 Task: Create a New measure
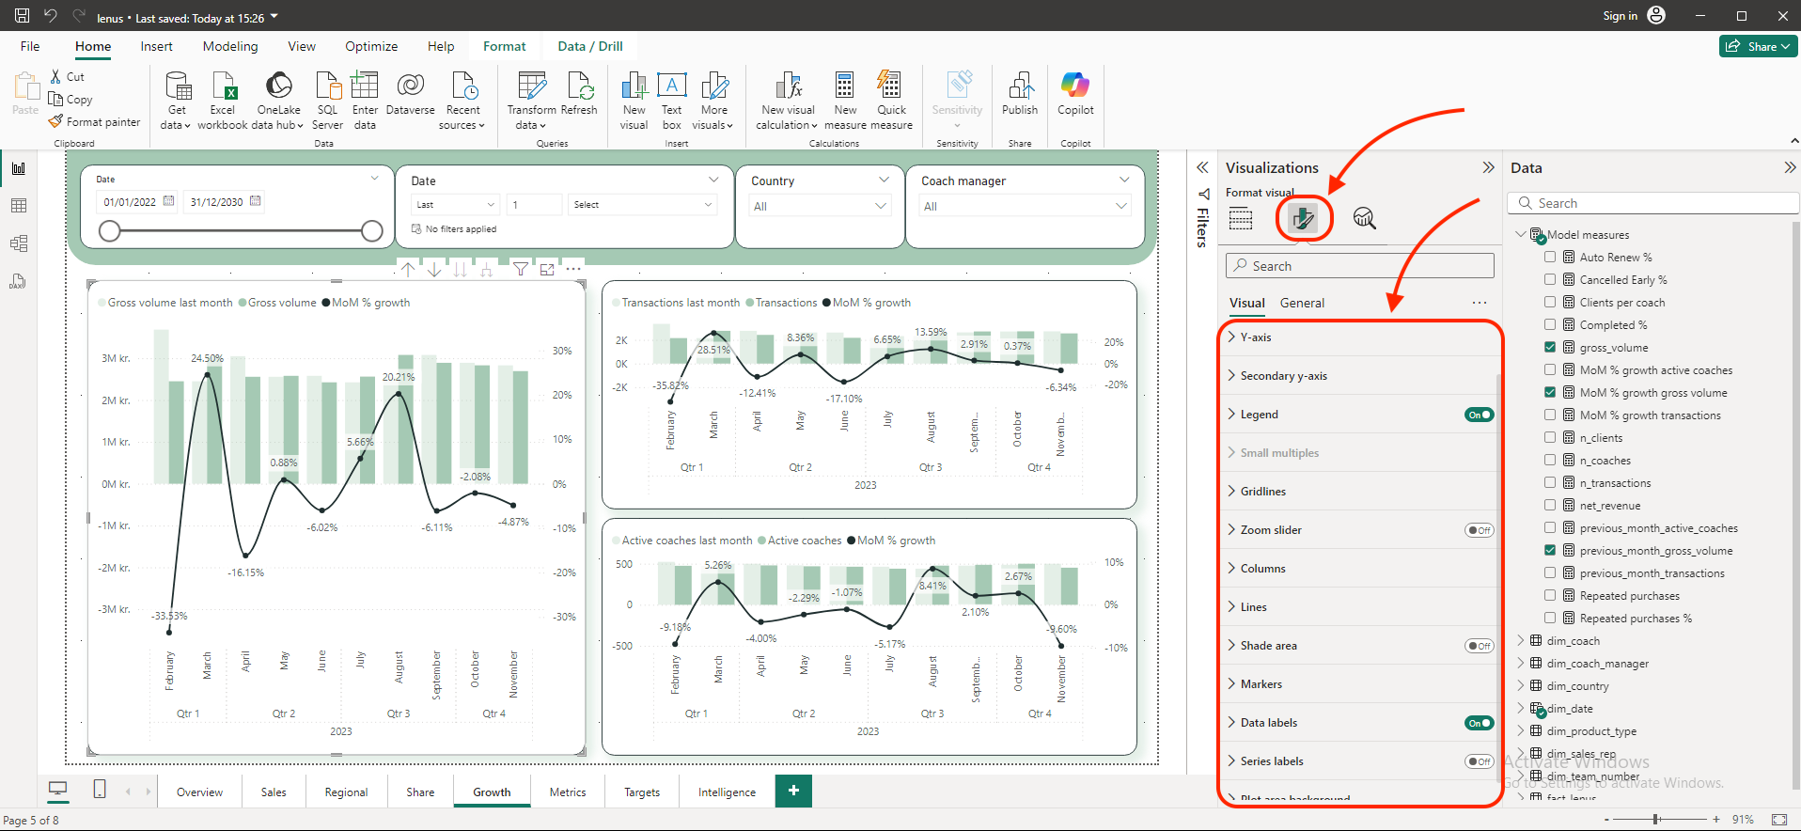pos(845,101)
